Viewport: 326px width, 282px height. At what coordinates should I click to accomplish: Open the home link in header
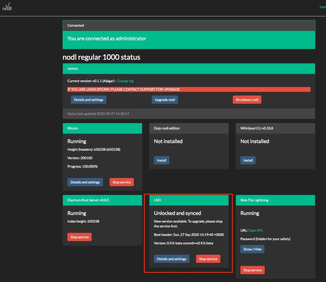[x=323, y=7]
